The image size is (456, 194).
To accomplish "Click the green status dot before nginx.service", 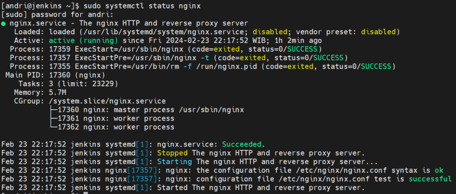I will pyautogui.click(x=3, y=24).
